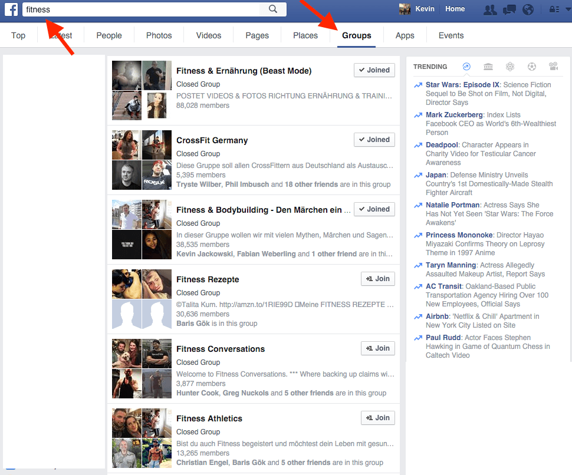The width and height of the screenshot is (572, 475).
Task: Show sports trends soccer ball icon
Action: [x=532, y=67]
